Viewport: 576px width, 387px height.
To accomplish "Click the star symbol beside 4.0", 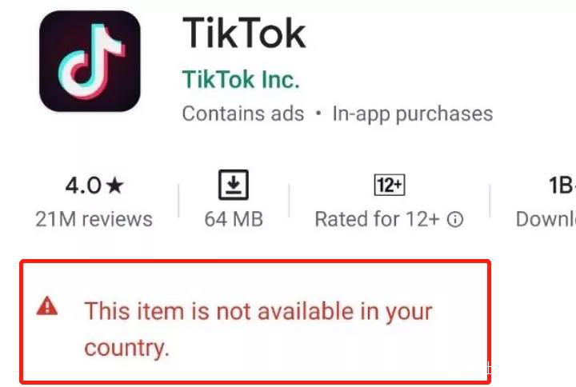I will [115, 185].
